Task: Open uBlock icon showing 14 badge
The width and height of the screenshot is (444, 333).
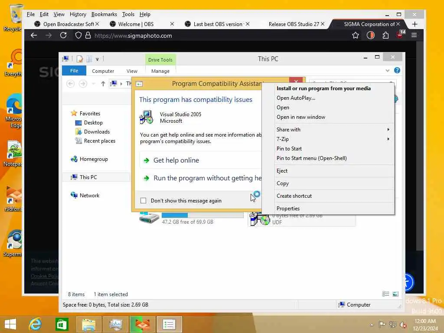Action: pos(400,35)
